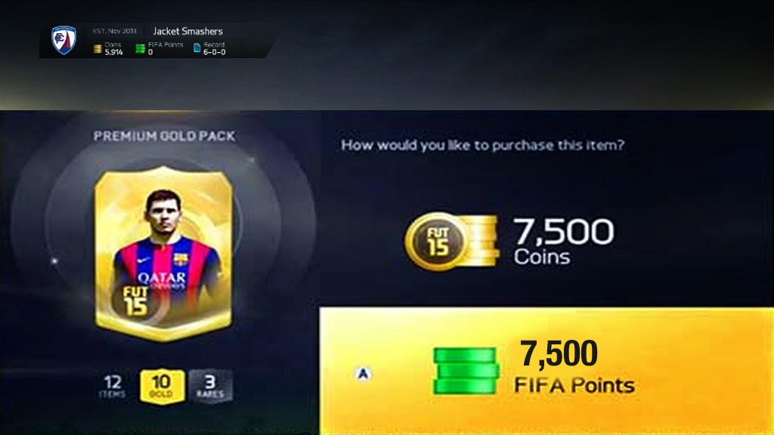This screenshot has height=435, width=774.
Task: Choose the 7,500 Coins purchase option
Action: point(509,242)
